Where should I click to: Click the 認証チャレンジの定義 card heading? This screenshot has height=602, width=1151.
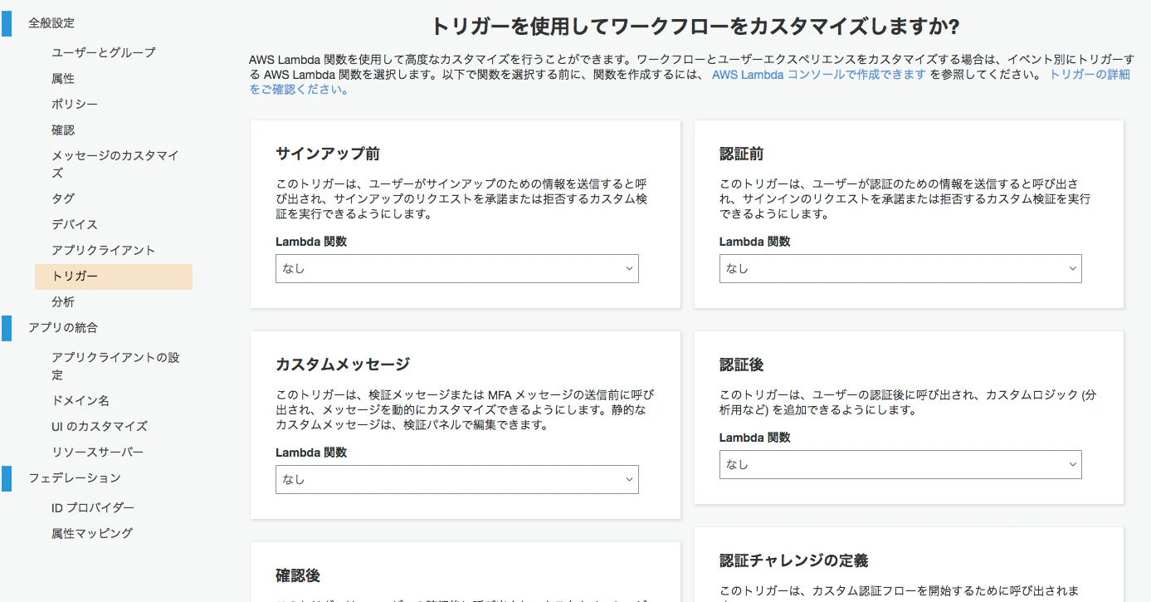[x=794, y=560]
